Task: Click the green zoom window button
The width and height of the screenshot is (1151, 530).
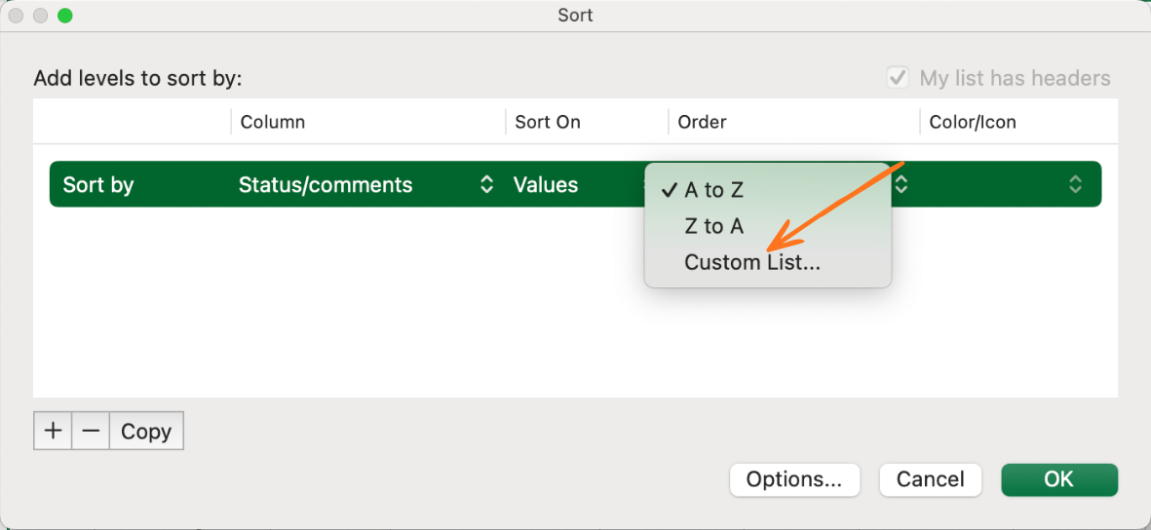Action: click(64, 17)
